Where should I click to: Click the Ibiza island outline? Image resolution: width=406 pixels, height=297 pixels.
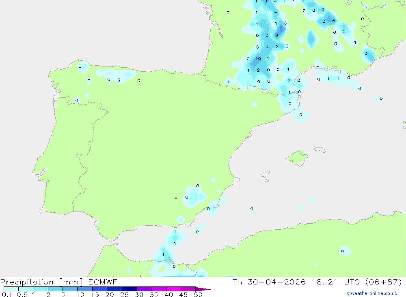pyautogui.click(x=265, y=174)
